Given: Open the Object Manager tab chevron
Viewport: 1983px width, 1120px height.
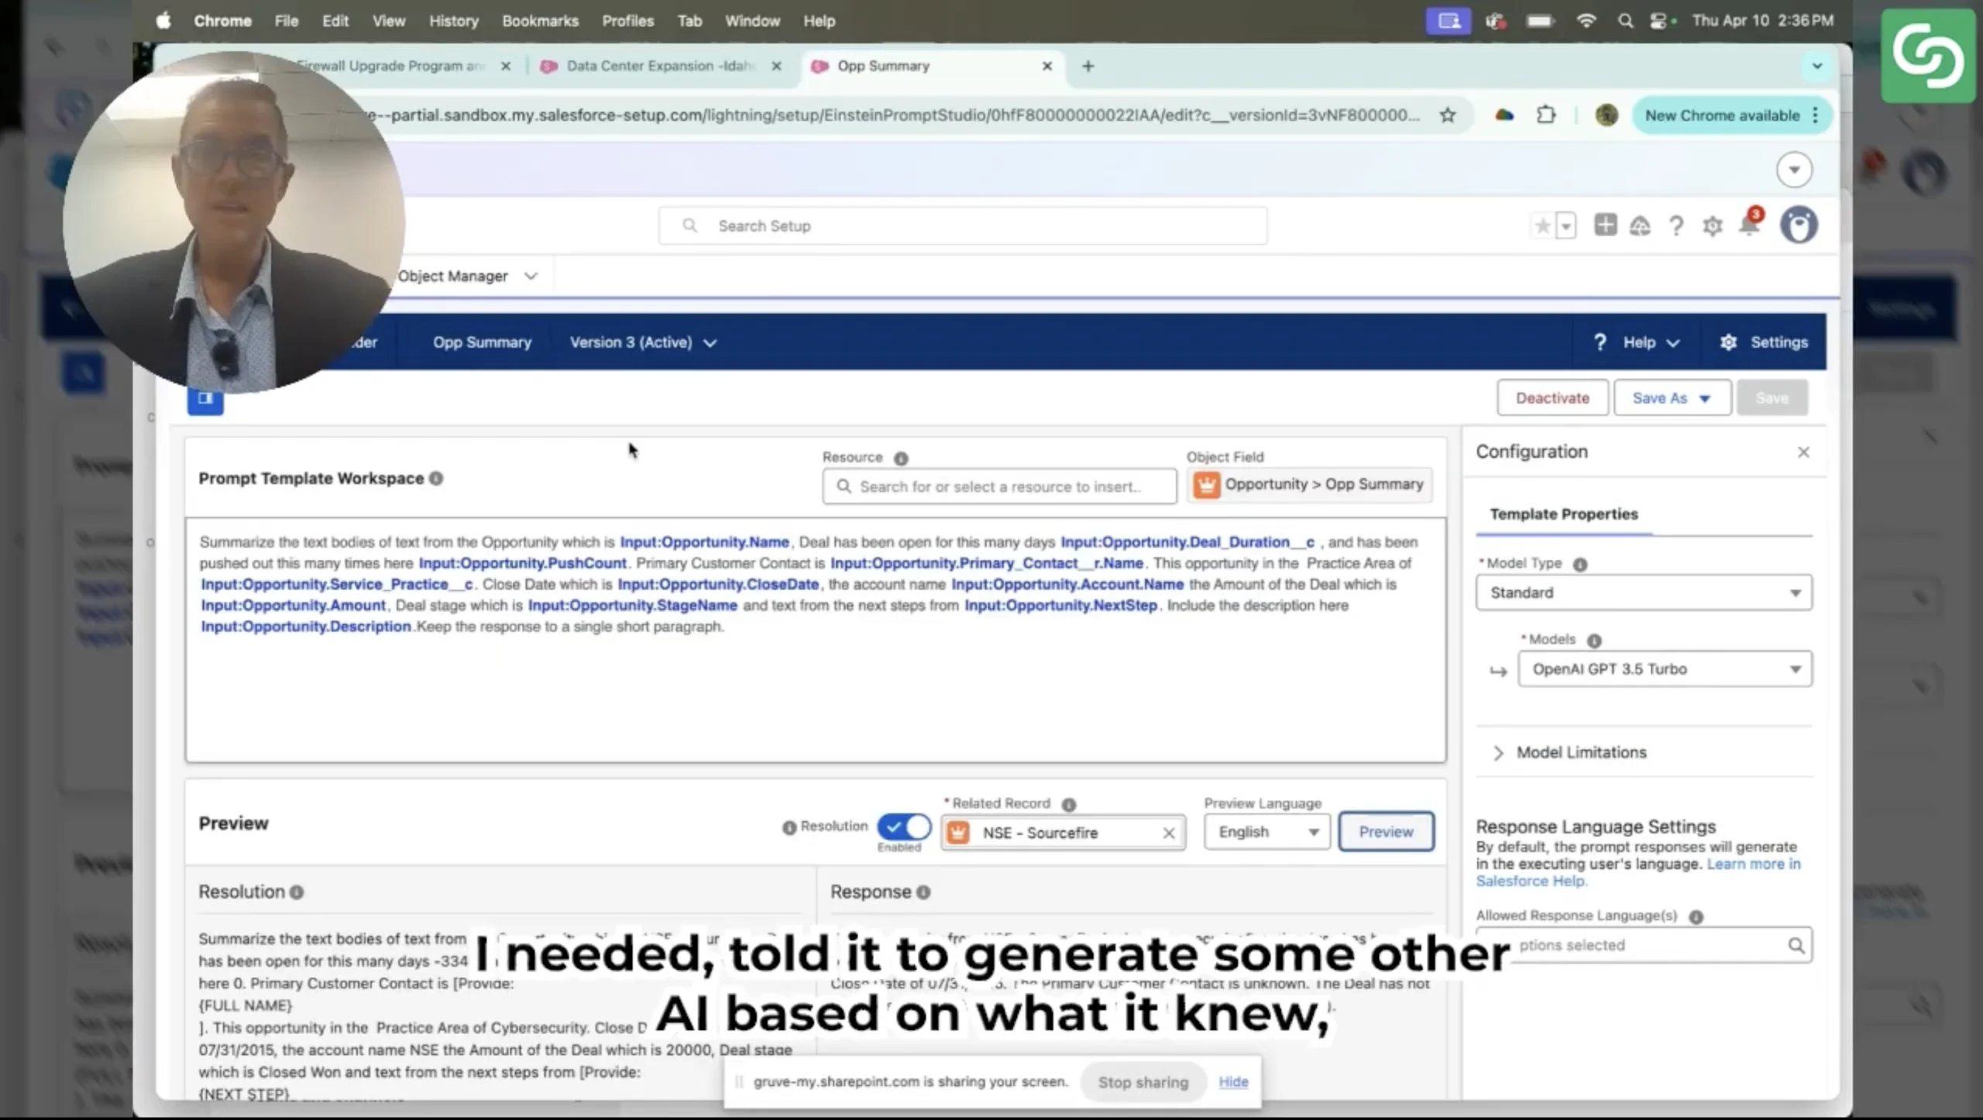Looking at the screenshot, I should pyautogui.click(x=531, y=277).
